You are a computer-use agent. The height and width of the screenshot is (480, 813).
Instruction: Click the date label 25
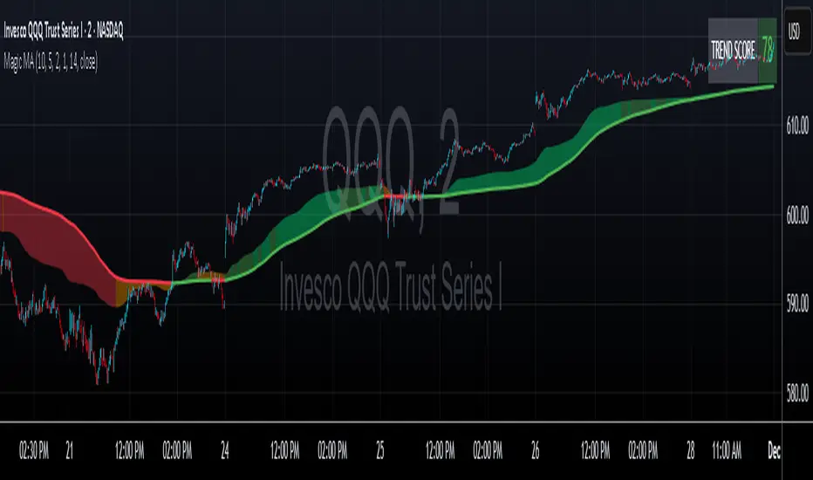(x=380, y=451)
